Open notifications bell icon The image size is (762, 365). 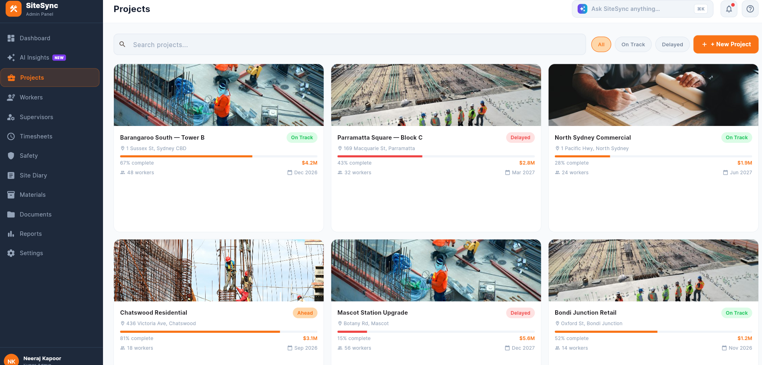729,9
